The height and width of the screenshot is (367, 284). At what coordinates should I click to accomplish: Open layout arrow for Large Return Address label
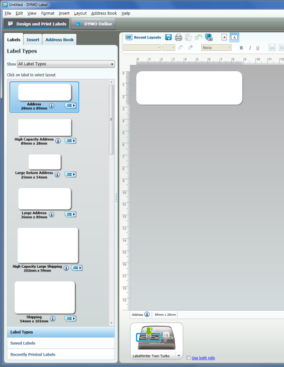click(x=71, y=175)
